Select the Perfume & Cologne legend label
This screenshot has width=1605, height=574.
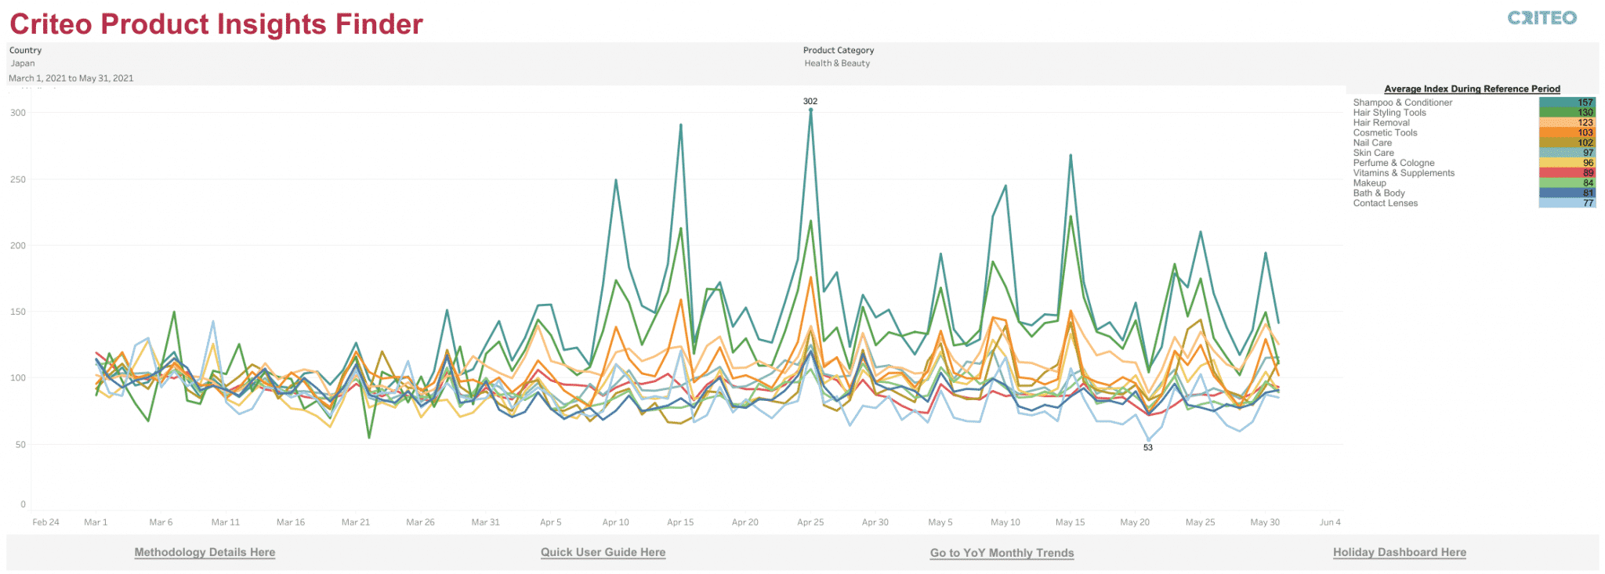[1393, 163]
